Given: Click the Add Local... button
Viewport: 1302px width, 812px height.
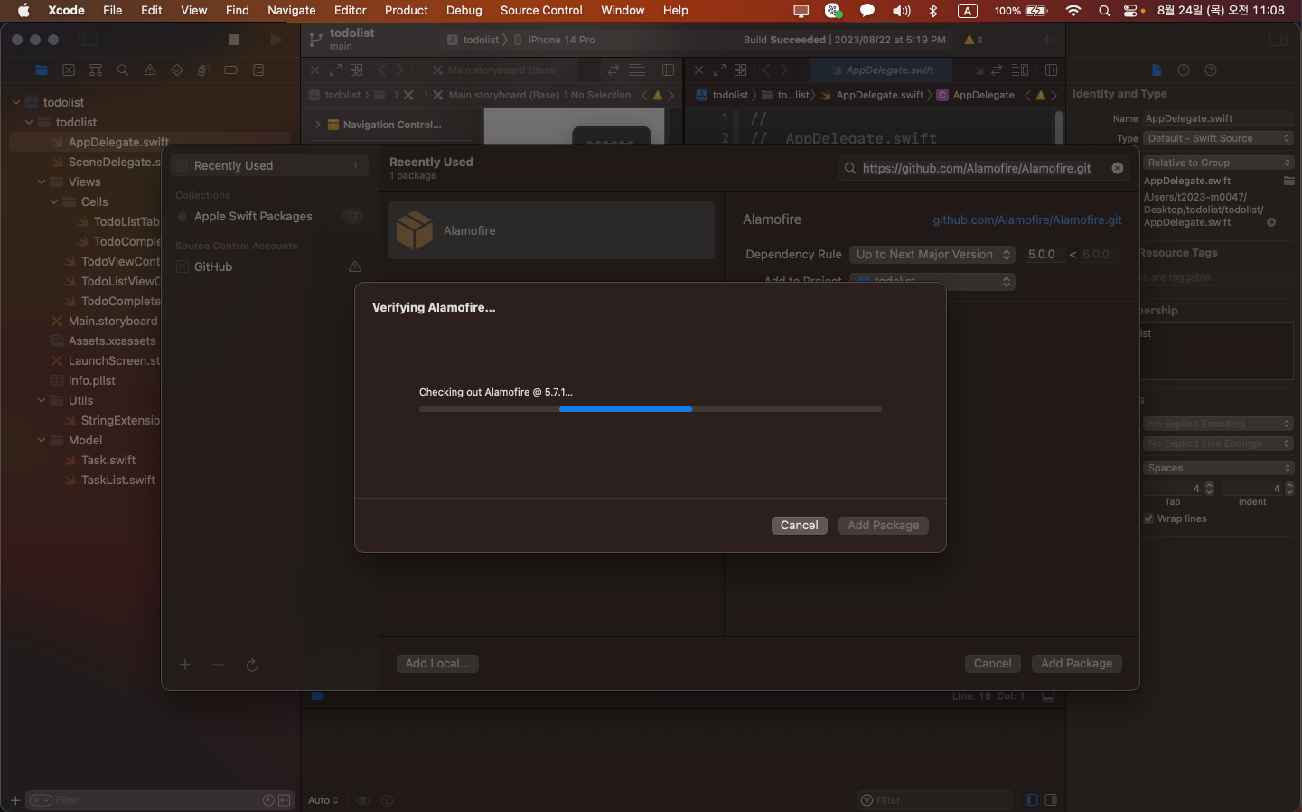Looking at the screenshot, I should (437, 664).
